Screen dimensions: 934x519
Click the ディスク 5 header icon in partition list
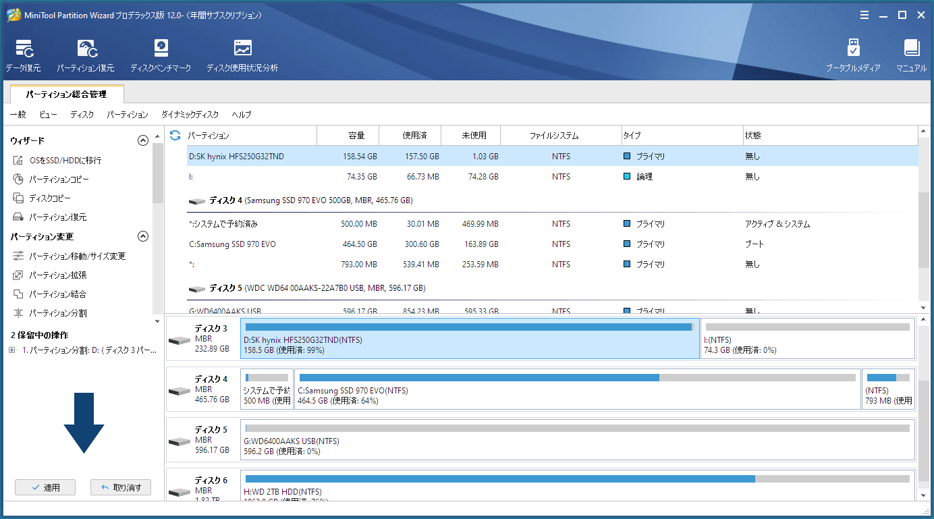click(x=197, y=289)
